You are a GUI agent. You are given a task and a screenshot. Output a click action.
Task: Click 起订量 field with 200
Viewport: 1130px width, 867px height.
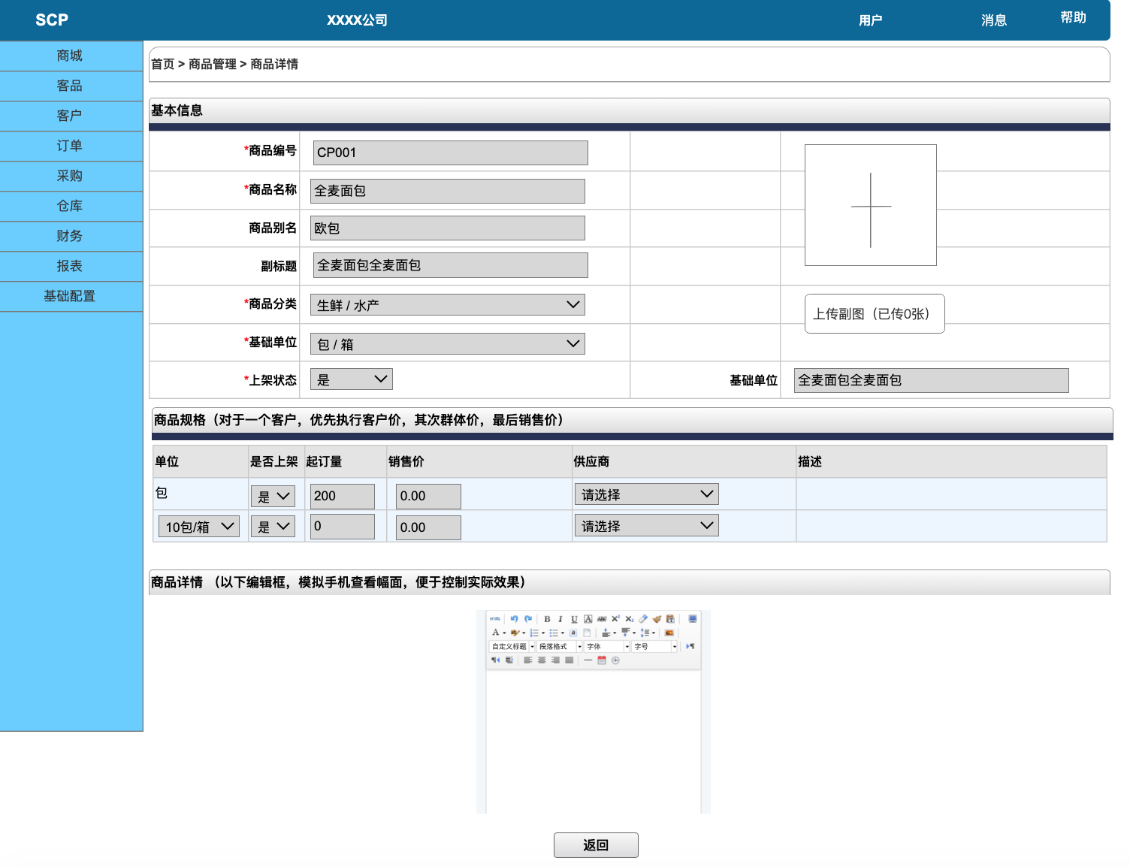343,496
